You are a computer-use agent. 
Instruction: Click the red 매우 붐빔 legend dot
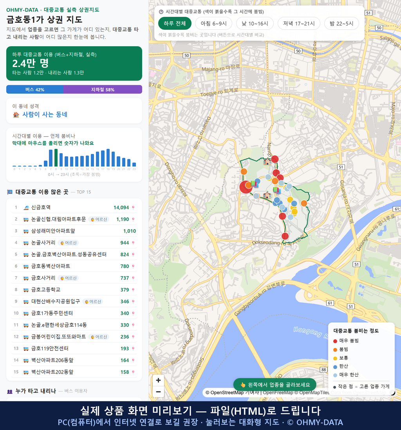click(x=335, y=341)
